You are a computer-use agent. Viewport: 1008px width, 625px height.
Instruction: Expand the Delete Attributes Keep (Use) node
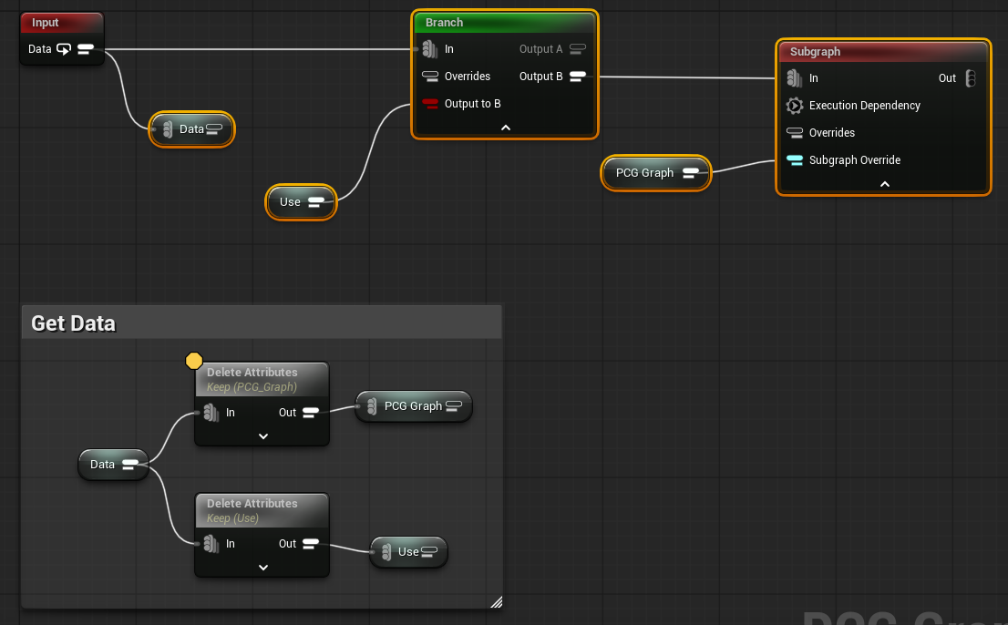pos(262,568)
